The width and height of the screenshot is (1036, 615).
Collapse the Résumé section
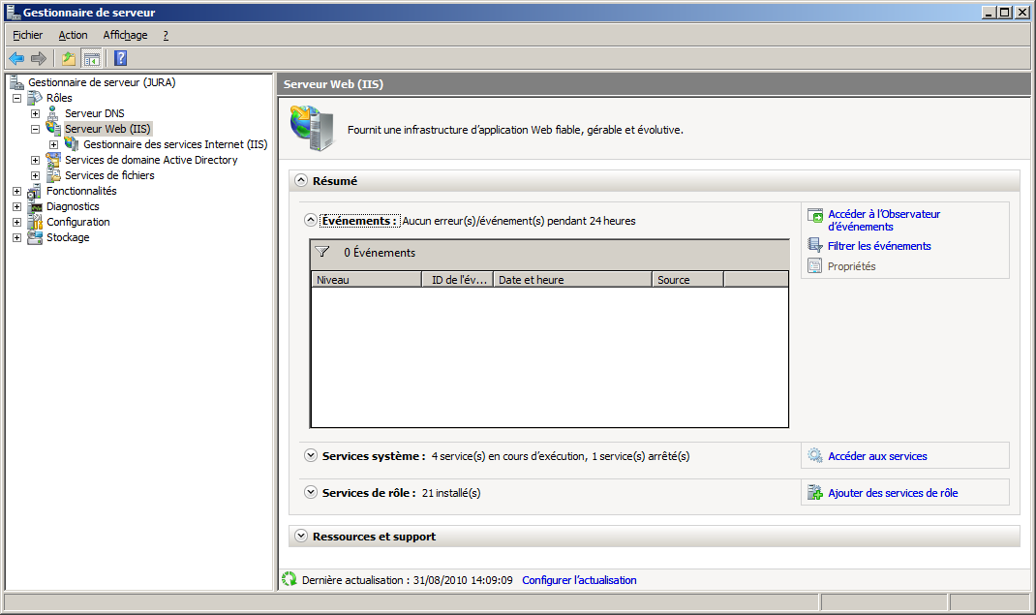(x=301, y=180)
